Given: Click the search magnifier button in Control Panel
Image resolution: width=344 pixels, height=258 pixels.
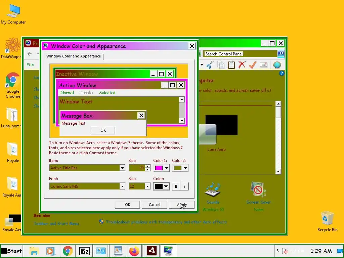Looking at the screenshot, I should click(x=281, y=54).
